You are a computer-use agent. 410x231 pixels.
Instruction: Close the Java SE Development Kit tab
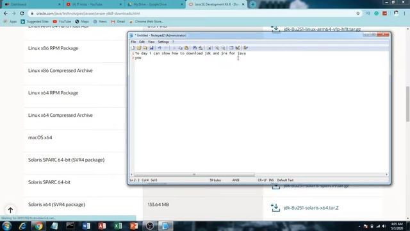pos(243,4)
